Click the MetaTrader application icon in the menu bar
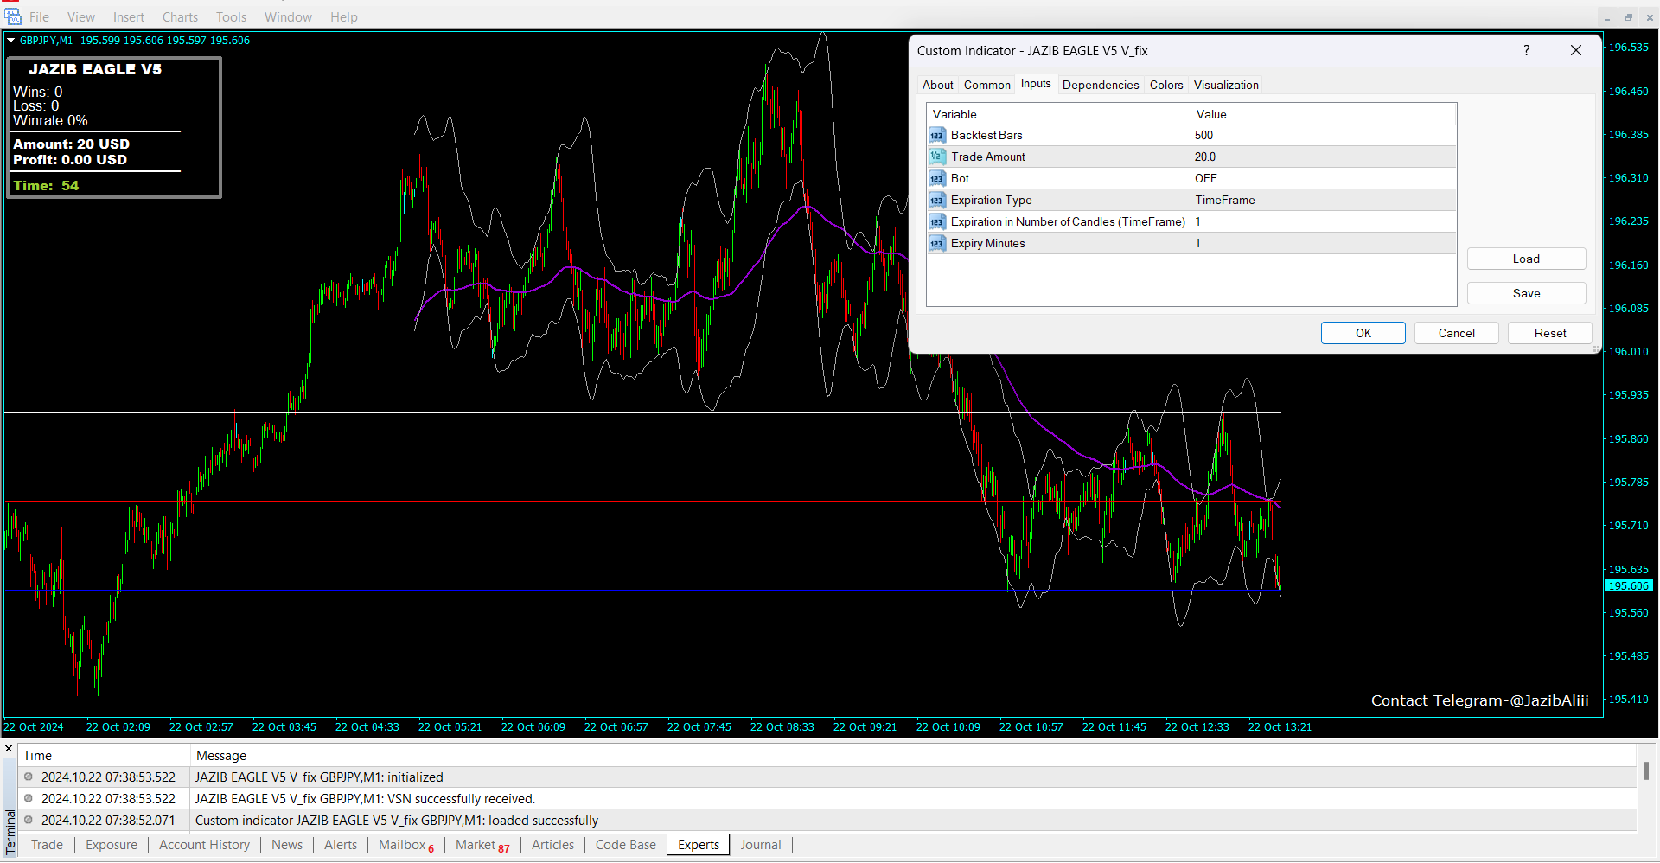The width and height of the screenshot is (1660, 863). [12, 16]
